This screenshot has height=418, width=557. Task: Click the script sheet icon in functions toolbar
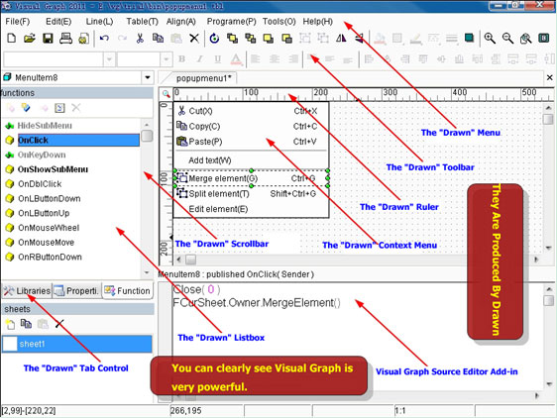(x=59, y=108)
